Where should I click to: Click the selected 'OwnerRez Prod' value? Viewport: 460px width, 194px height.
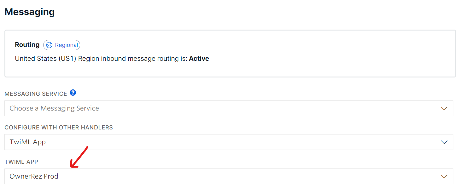[34, 176]
